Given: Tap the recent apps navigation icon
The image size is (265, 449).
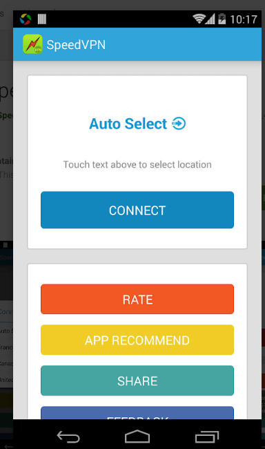Looking at the screenshot, I should coord(207,437).
